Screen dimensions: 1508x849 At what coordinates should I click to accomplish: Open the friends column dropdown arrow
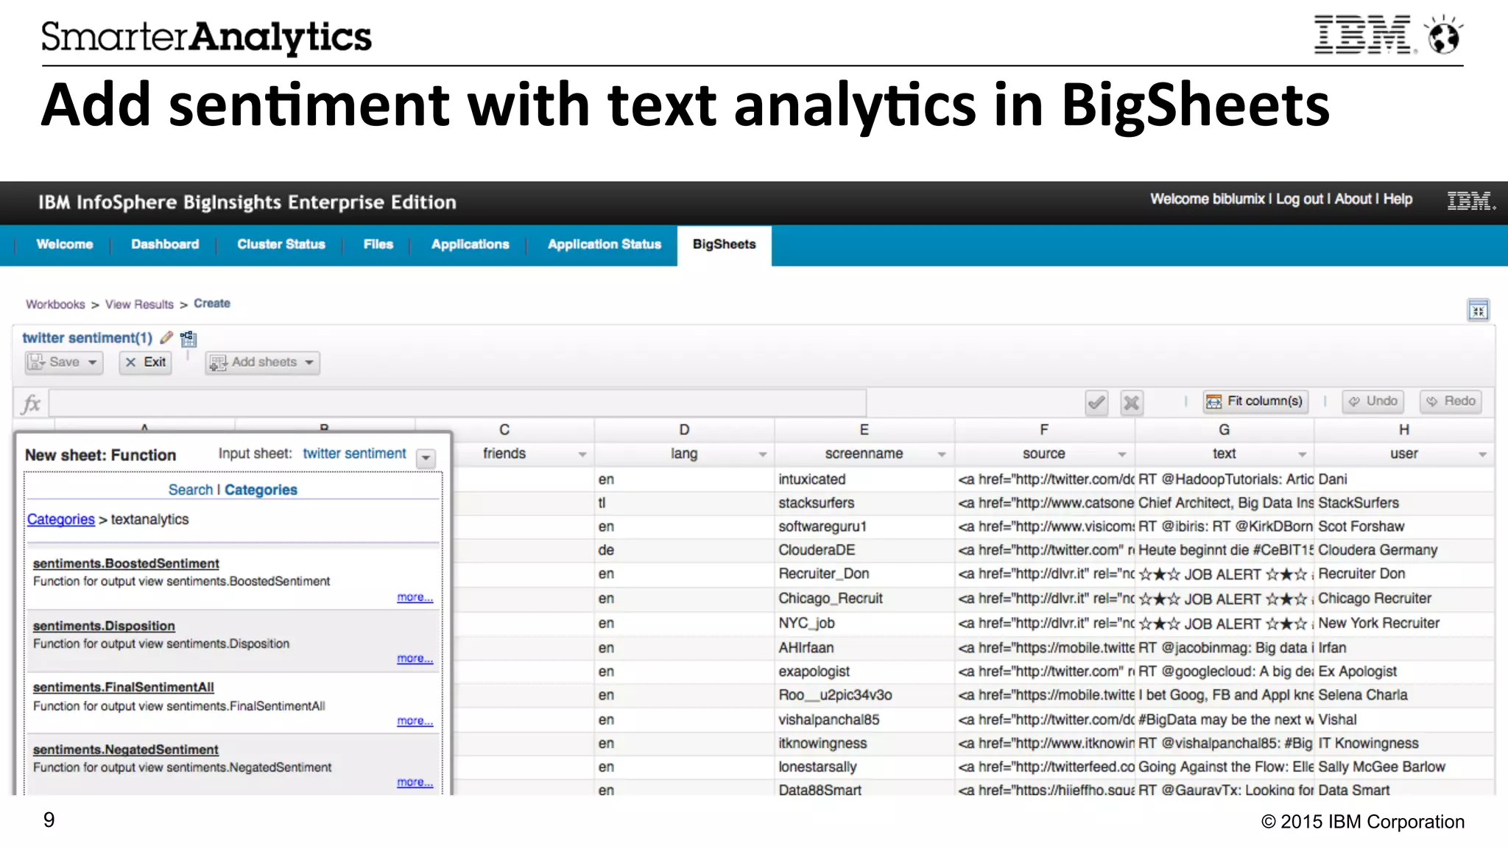582,454
